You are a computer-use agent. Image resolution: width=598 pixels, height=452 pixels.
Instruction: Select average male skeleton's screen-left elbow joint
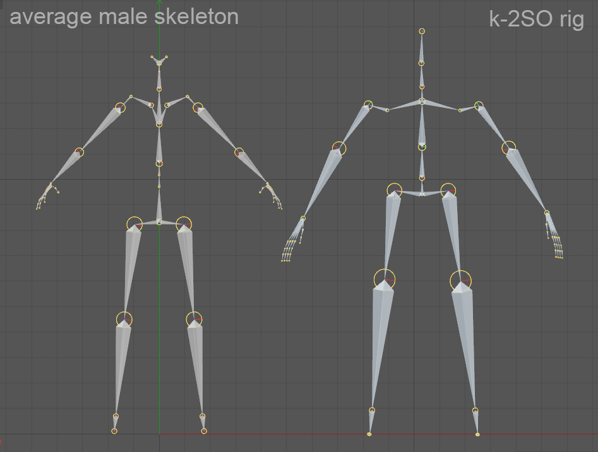point(79,152)
